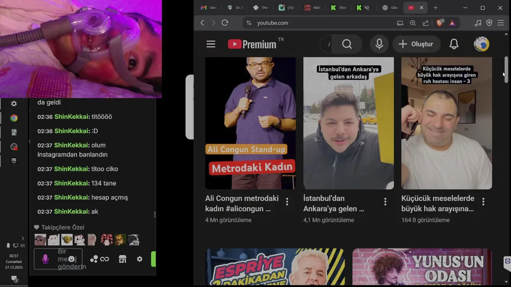Image resolution: width=511 pixels, height=287 pixels.
Task: Open Epic Games launcher in taskbar
Action: click(14, 161)
